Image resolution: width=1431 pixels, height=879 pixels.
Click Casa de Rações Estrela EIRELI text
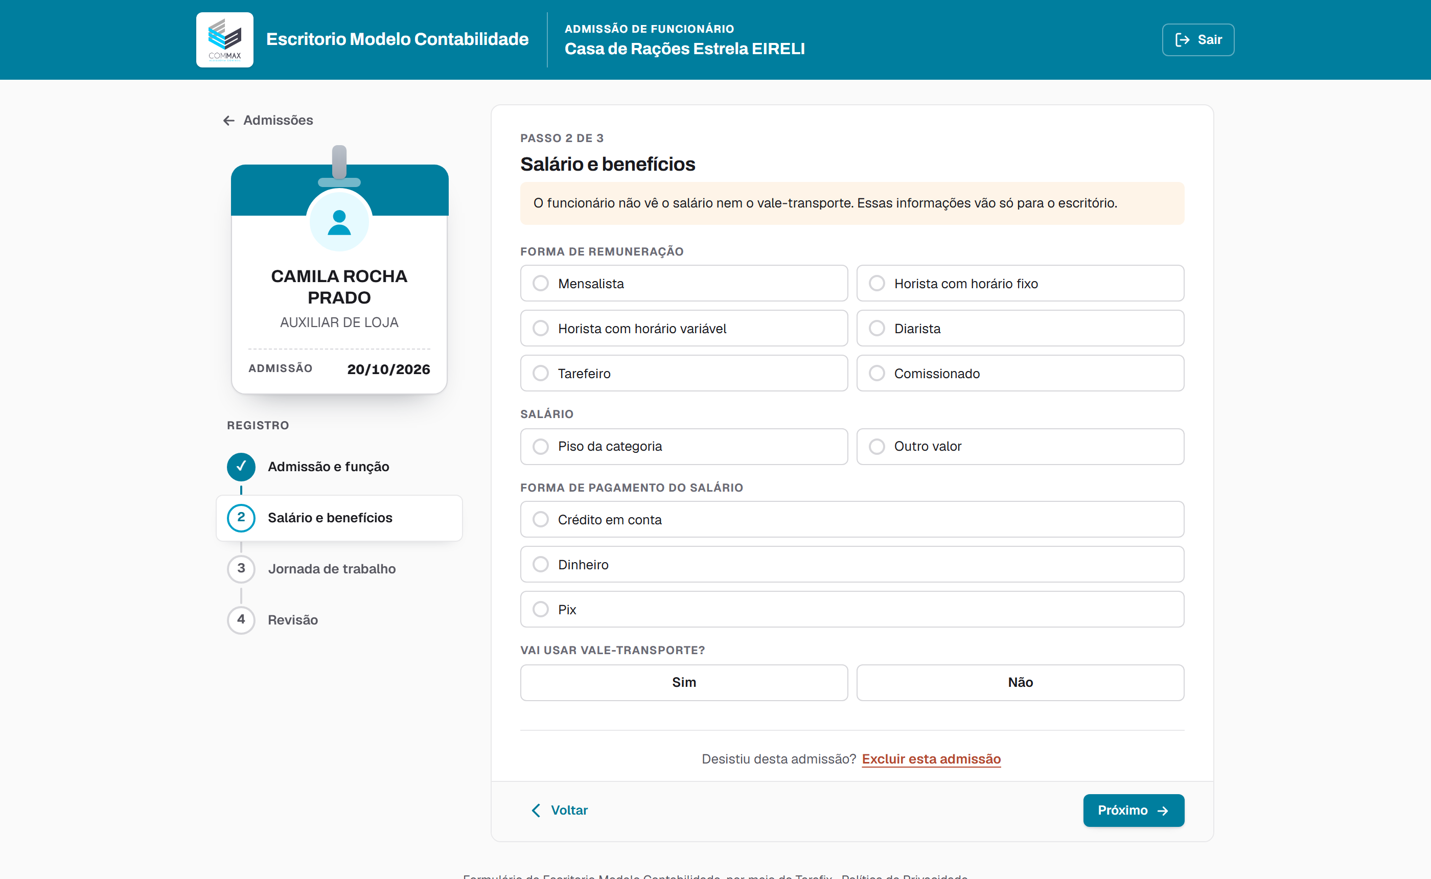(x=685, y=49)
